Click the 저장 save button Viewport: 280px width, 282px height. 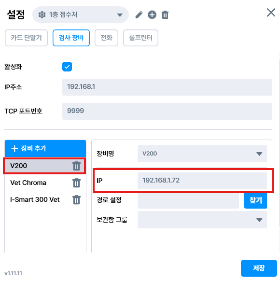point(259,268)
